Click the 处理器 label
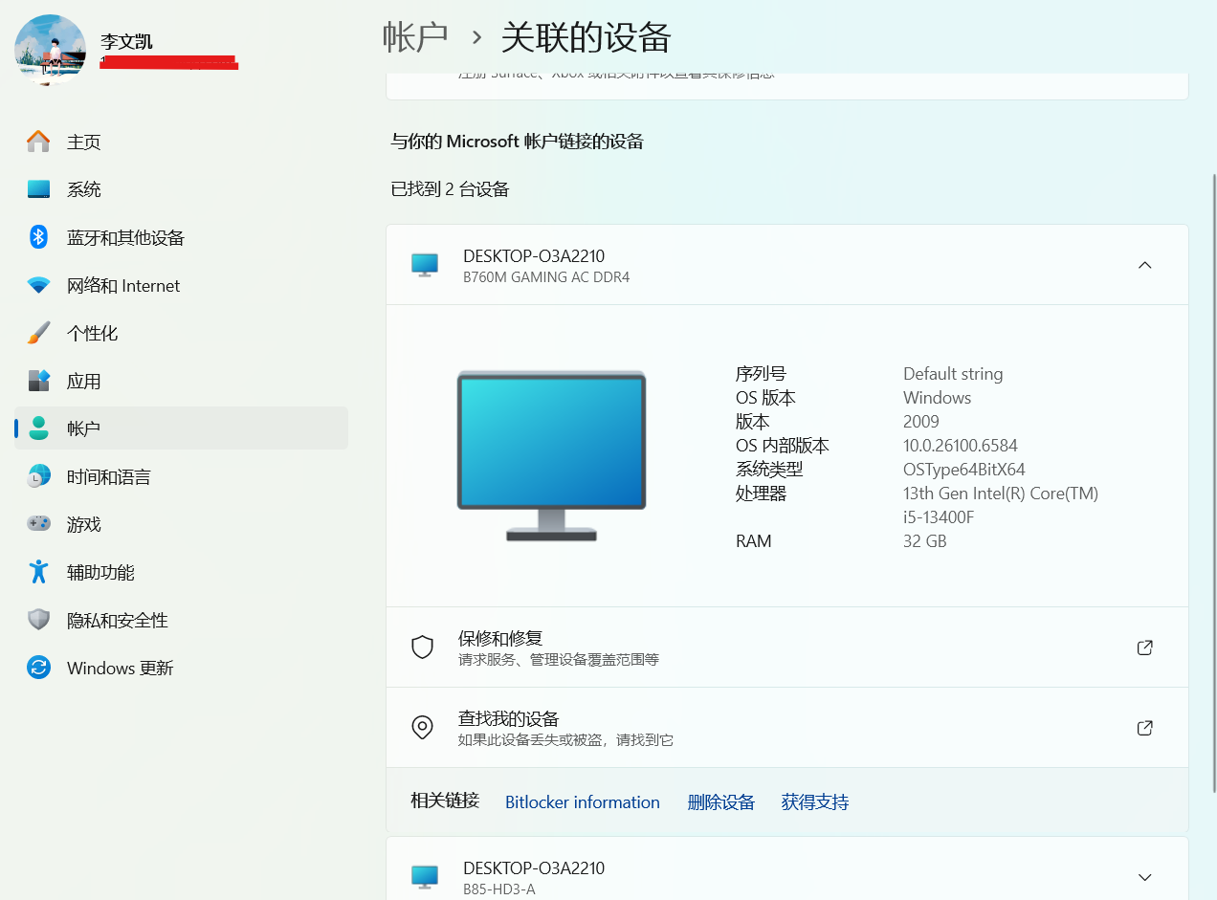Image resolution: width=1217 pixels, height=900 pixels. click(x=761, y=494)
